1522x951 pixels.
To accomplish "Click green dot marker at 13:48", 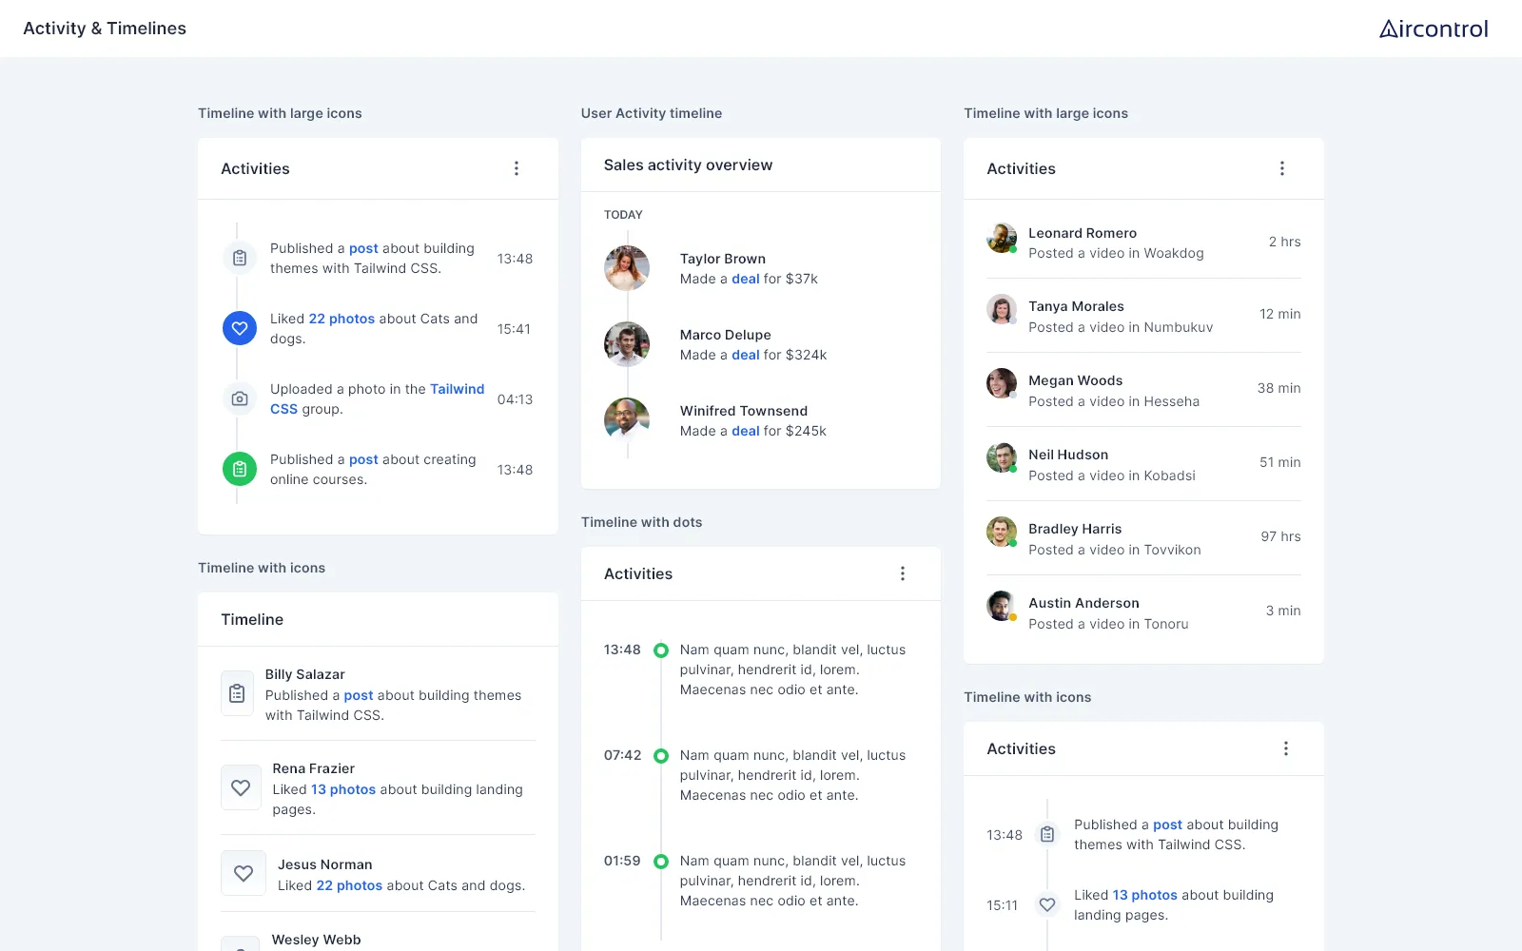I will (661, 650).
